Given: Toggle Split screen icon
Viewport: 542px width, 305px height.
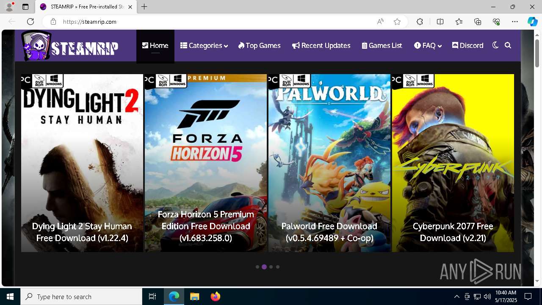Looking at the screenshot, I should [x=440, y=22].
